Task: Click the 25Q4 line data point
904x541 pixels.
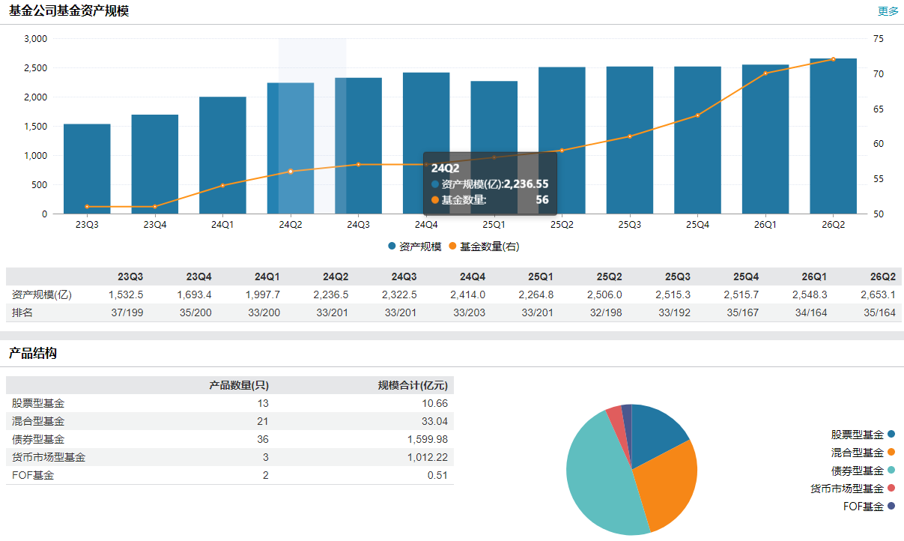Action: [697, 115]
